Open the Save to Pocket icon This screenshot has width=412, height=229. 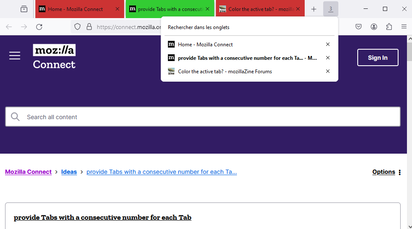point(359,27)
